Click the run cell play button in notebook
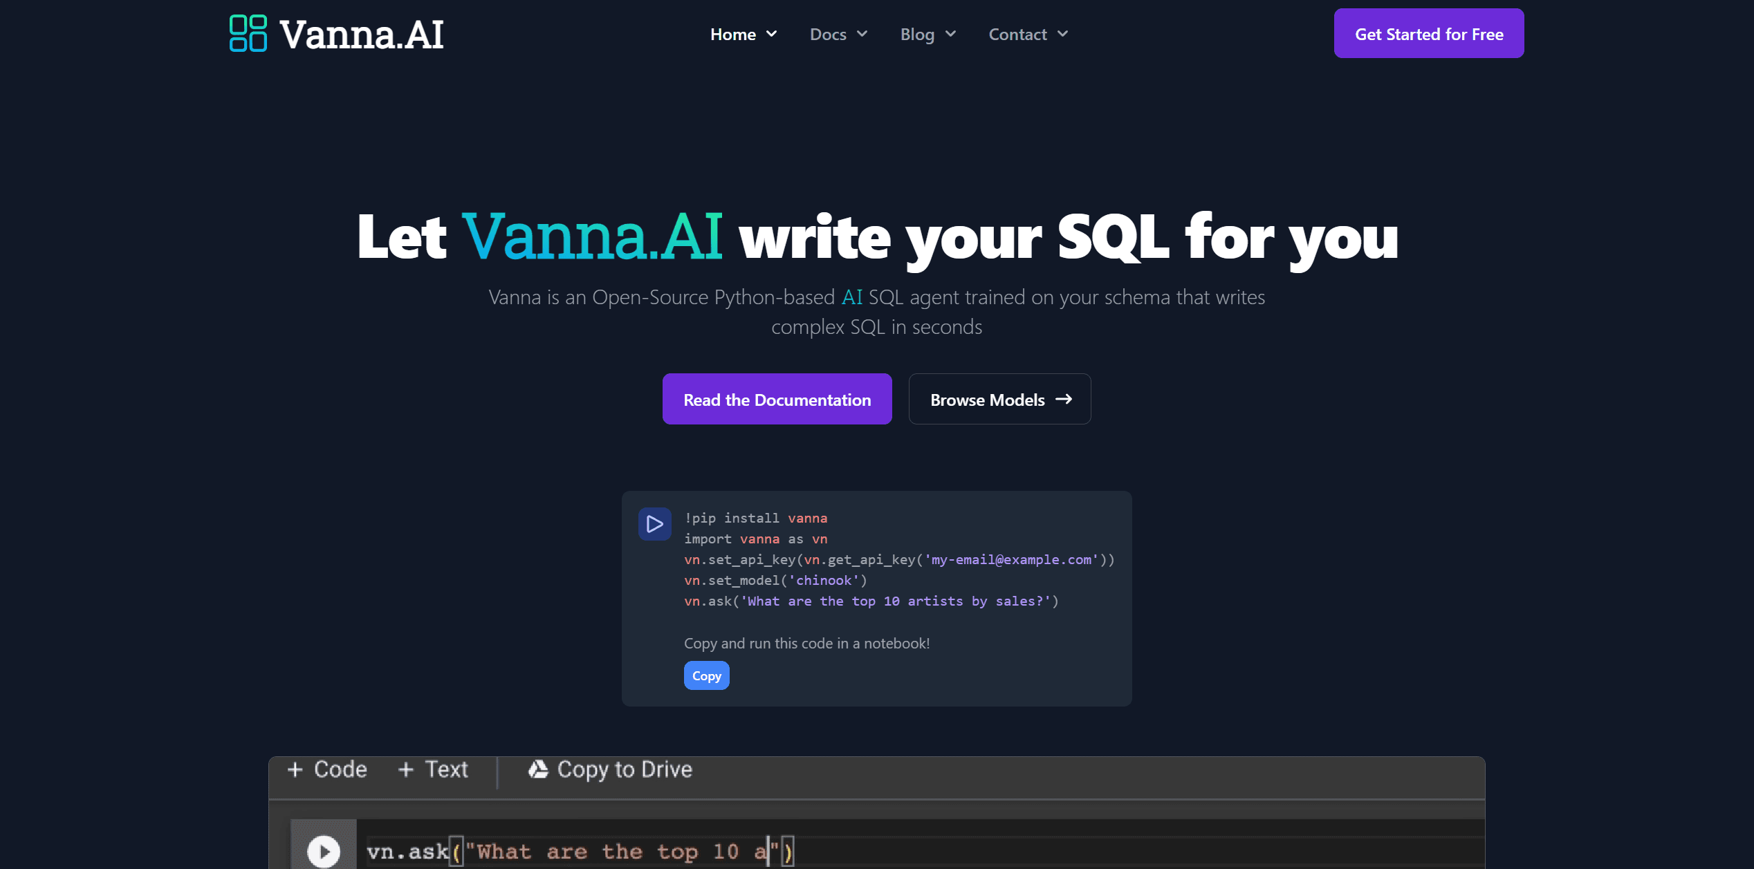Viewport: 1754px width, 869px height. (324, 850)
